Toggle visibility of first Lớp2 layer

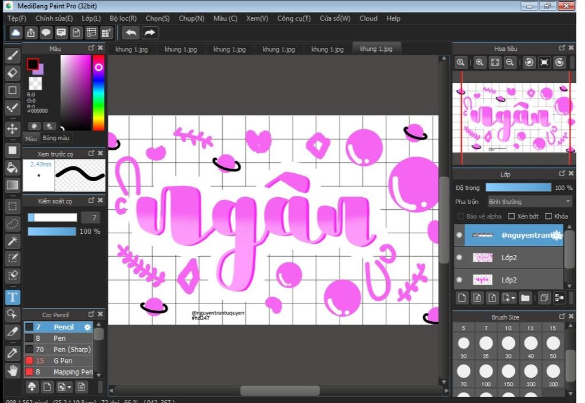coord(459,257)
